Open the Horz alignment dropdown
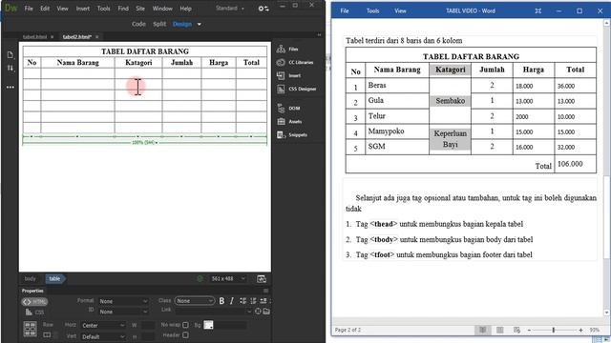Viewport: 611px width, 343px height. pyautogui.click(x=103, y=325)
